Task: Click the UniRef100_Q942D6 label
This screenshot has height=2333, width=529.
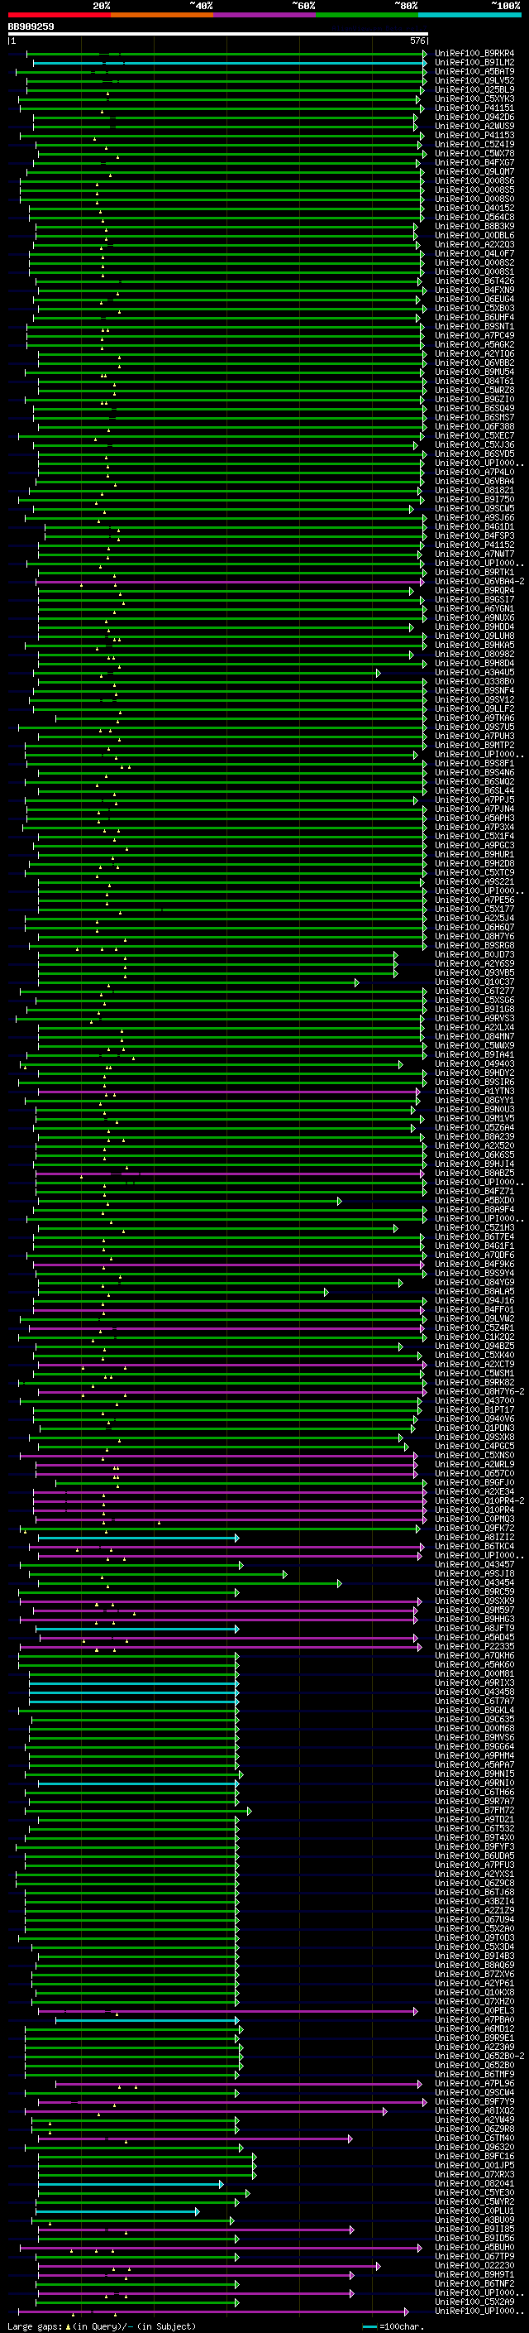Action: (x=474, y=117)
